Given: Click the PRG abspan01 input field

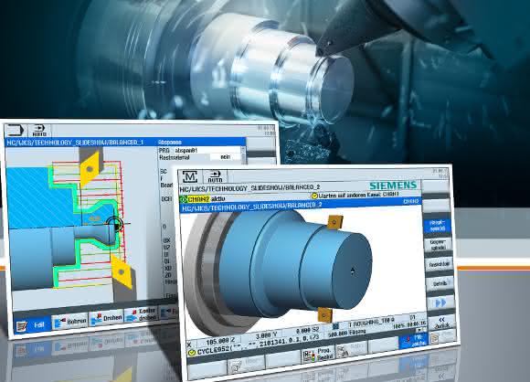Looking at the screenshot, I should 207,150.
